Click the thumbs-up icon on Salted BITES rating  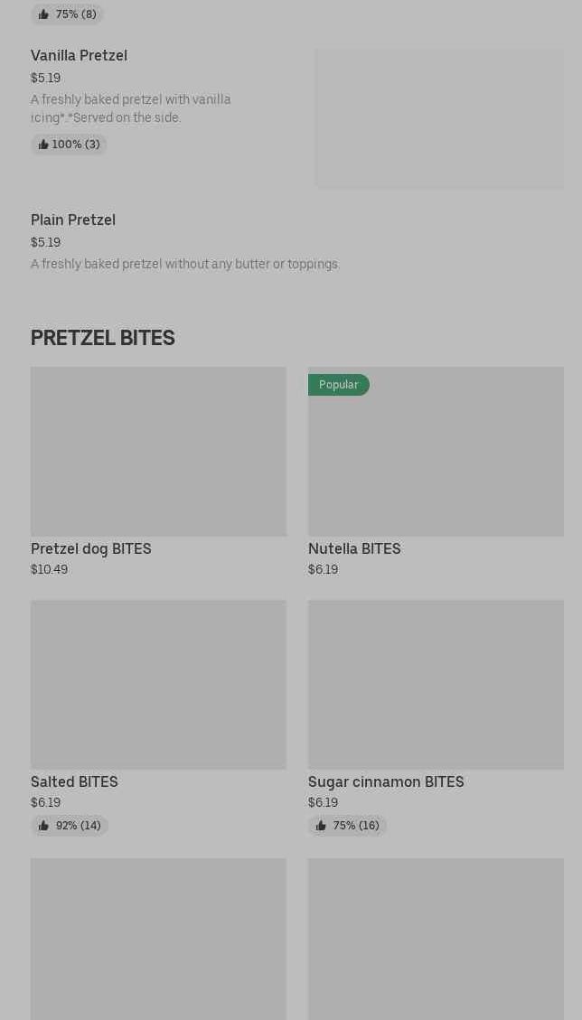click(43, 826)
